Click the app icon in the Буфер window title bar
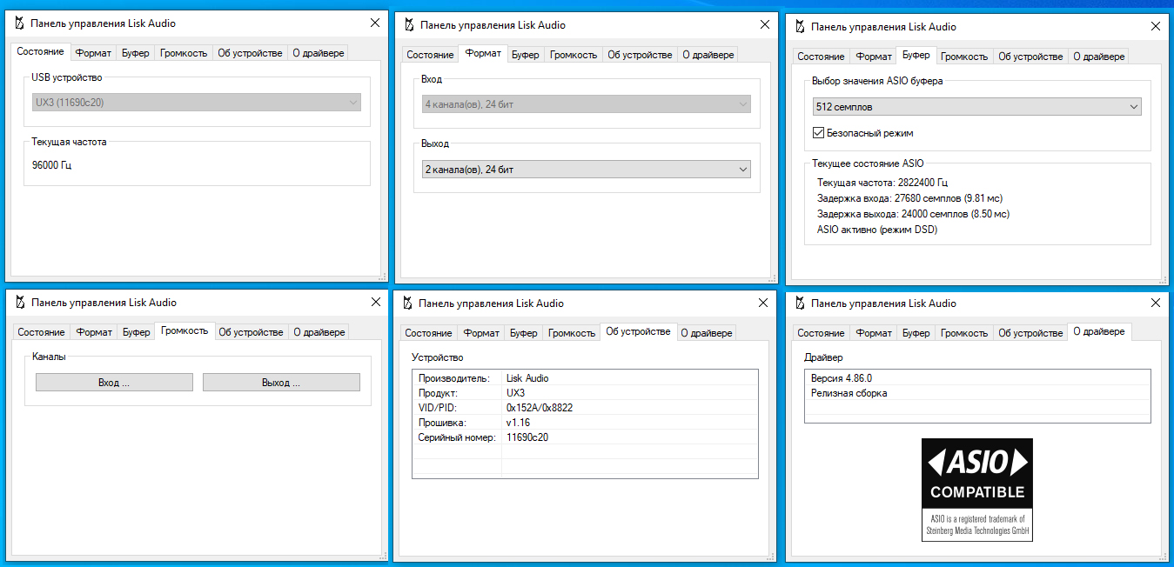 tap(798, 27)
